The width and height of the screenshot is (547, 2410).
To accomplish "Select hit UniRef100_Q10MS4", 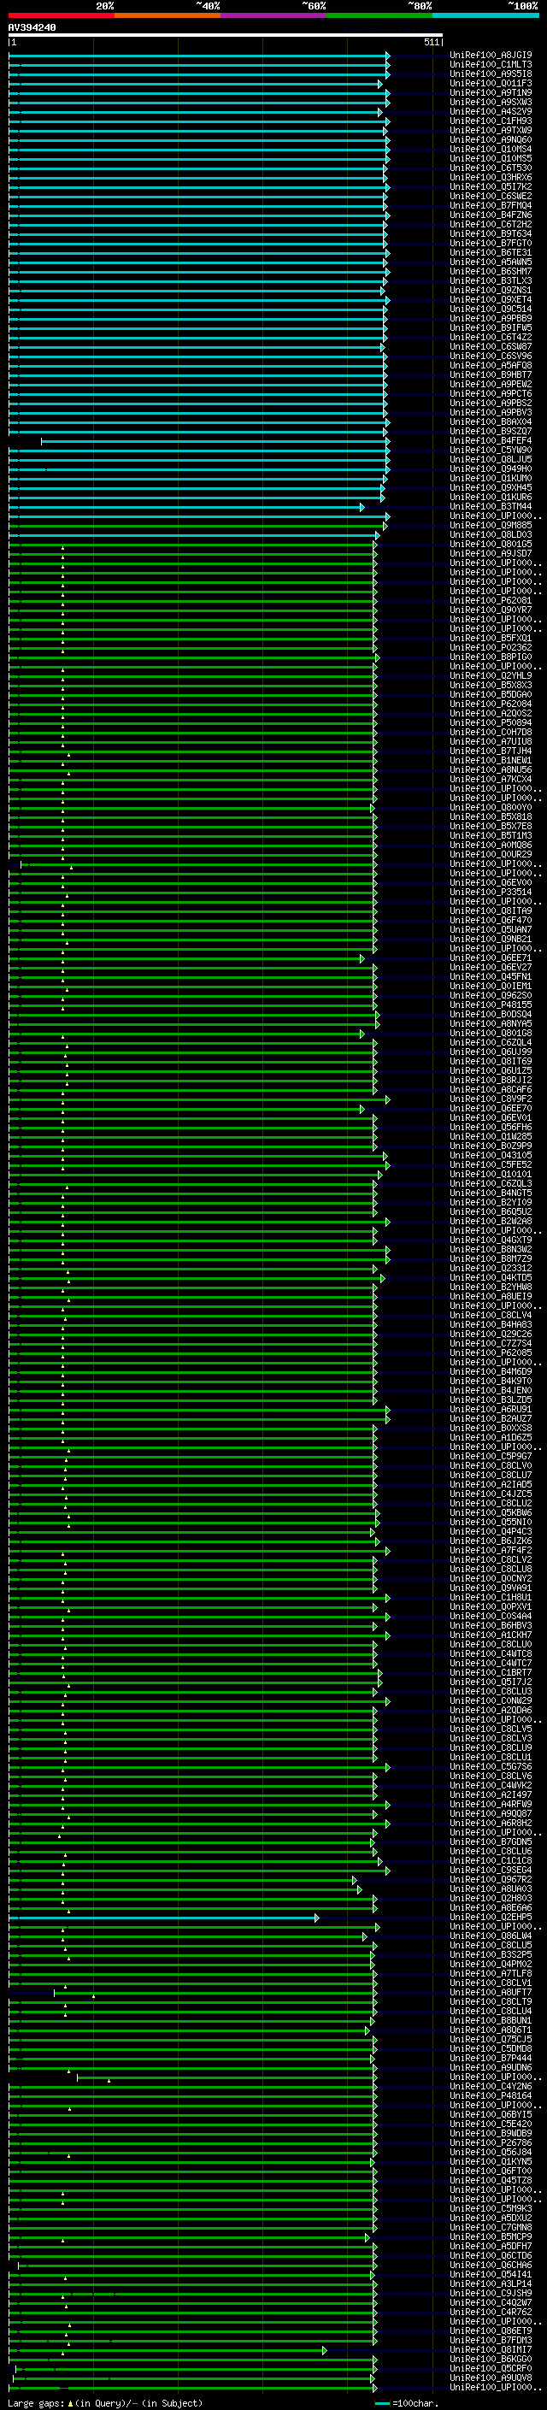I will [x=491, y=150].
